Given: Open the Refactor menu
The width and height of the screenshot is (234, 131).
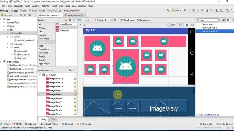Looking at the screenshot, I should [45, 6].
